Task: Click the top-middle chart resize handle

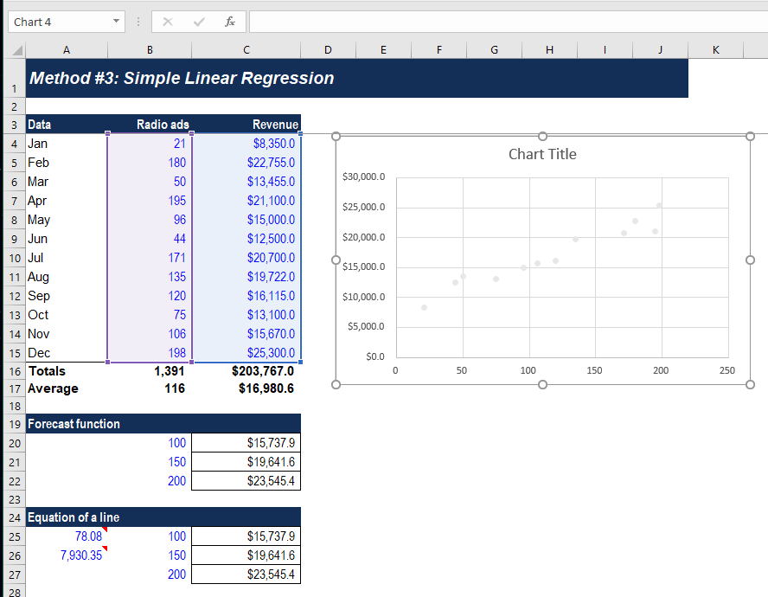Action: pyautogui.click(x=542, y=136)
